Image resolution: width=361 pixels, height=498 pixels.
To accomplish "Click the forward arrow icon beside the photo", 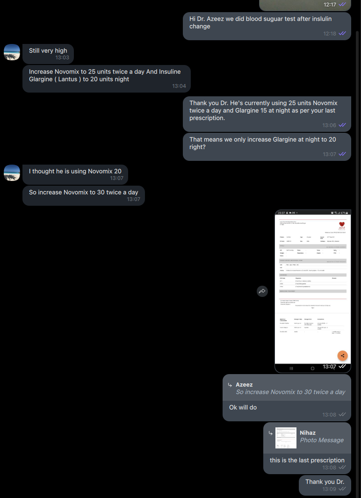I will tap(262, 291).
